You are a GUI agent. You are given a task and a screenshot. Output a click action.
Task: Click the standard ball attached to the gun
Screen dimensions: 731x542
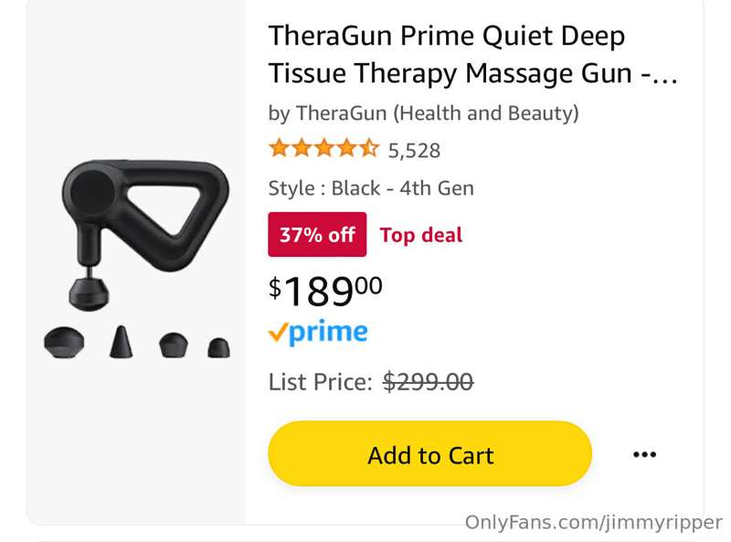[x=89, y=292]
